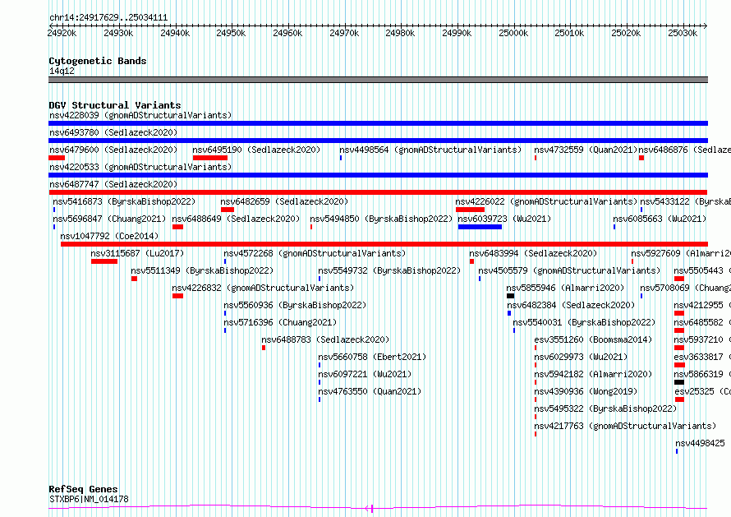Open nsv6487747 Sedlazeck2020 variant label
Viewport: 731px width, 517px height.
pos(113,184)
